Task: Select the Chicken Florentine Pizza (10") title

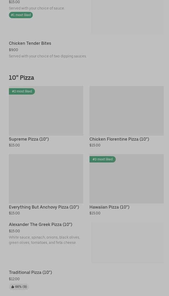Action: (119, 139)
